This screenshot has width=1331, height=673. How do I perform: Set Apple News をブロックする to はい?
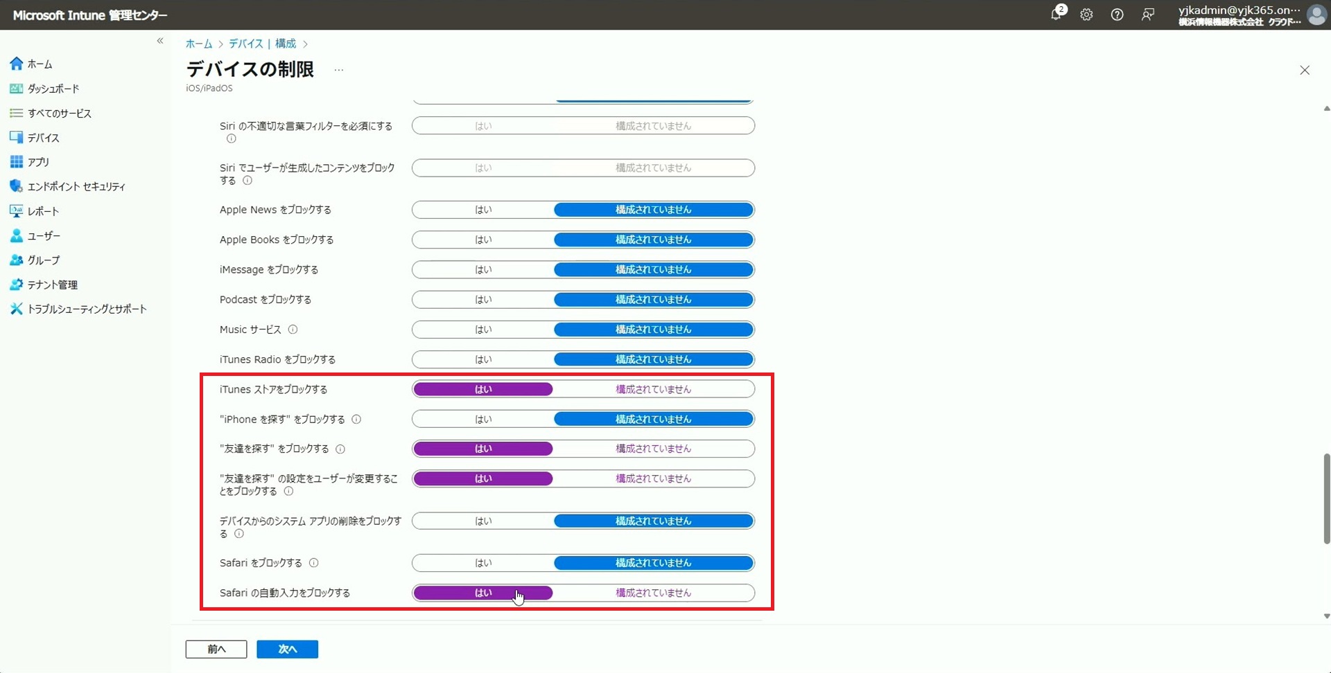(x=483, y=210)
